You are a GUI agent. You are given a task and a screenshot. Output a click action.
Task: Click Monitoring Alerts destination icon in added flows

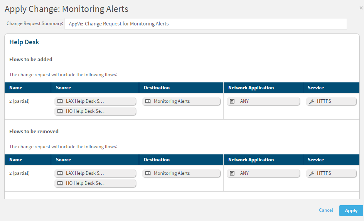click(148, 101)
